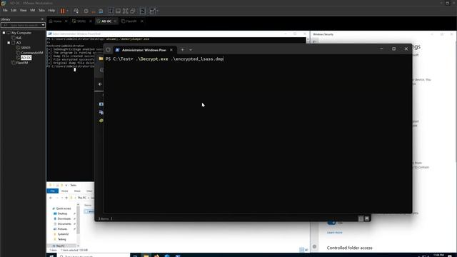Select Kali VM in the library
The width and height of the screenshot is (457, 257).
pos(19,38)
